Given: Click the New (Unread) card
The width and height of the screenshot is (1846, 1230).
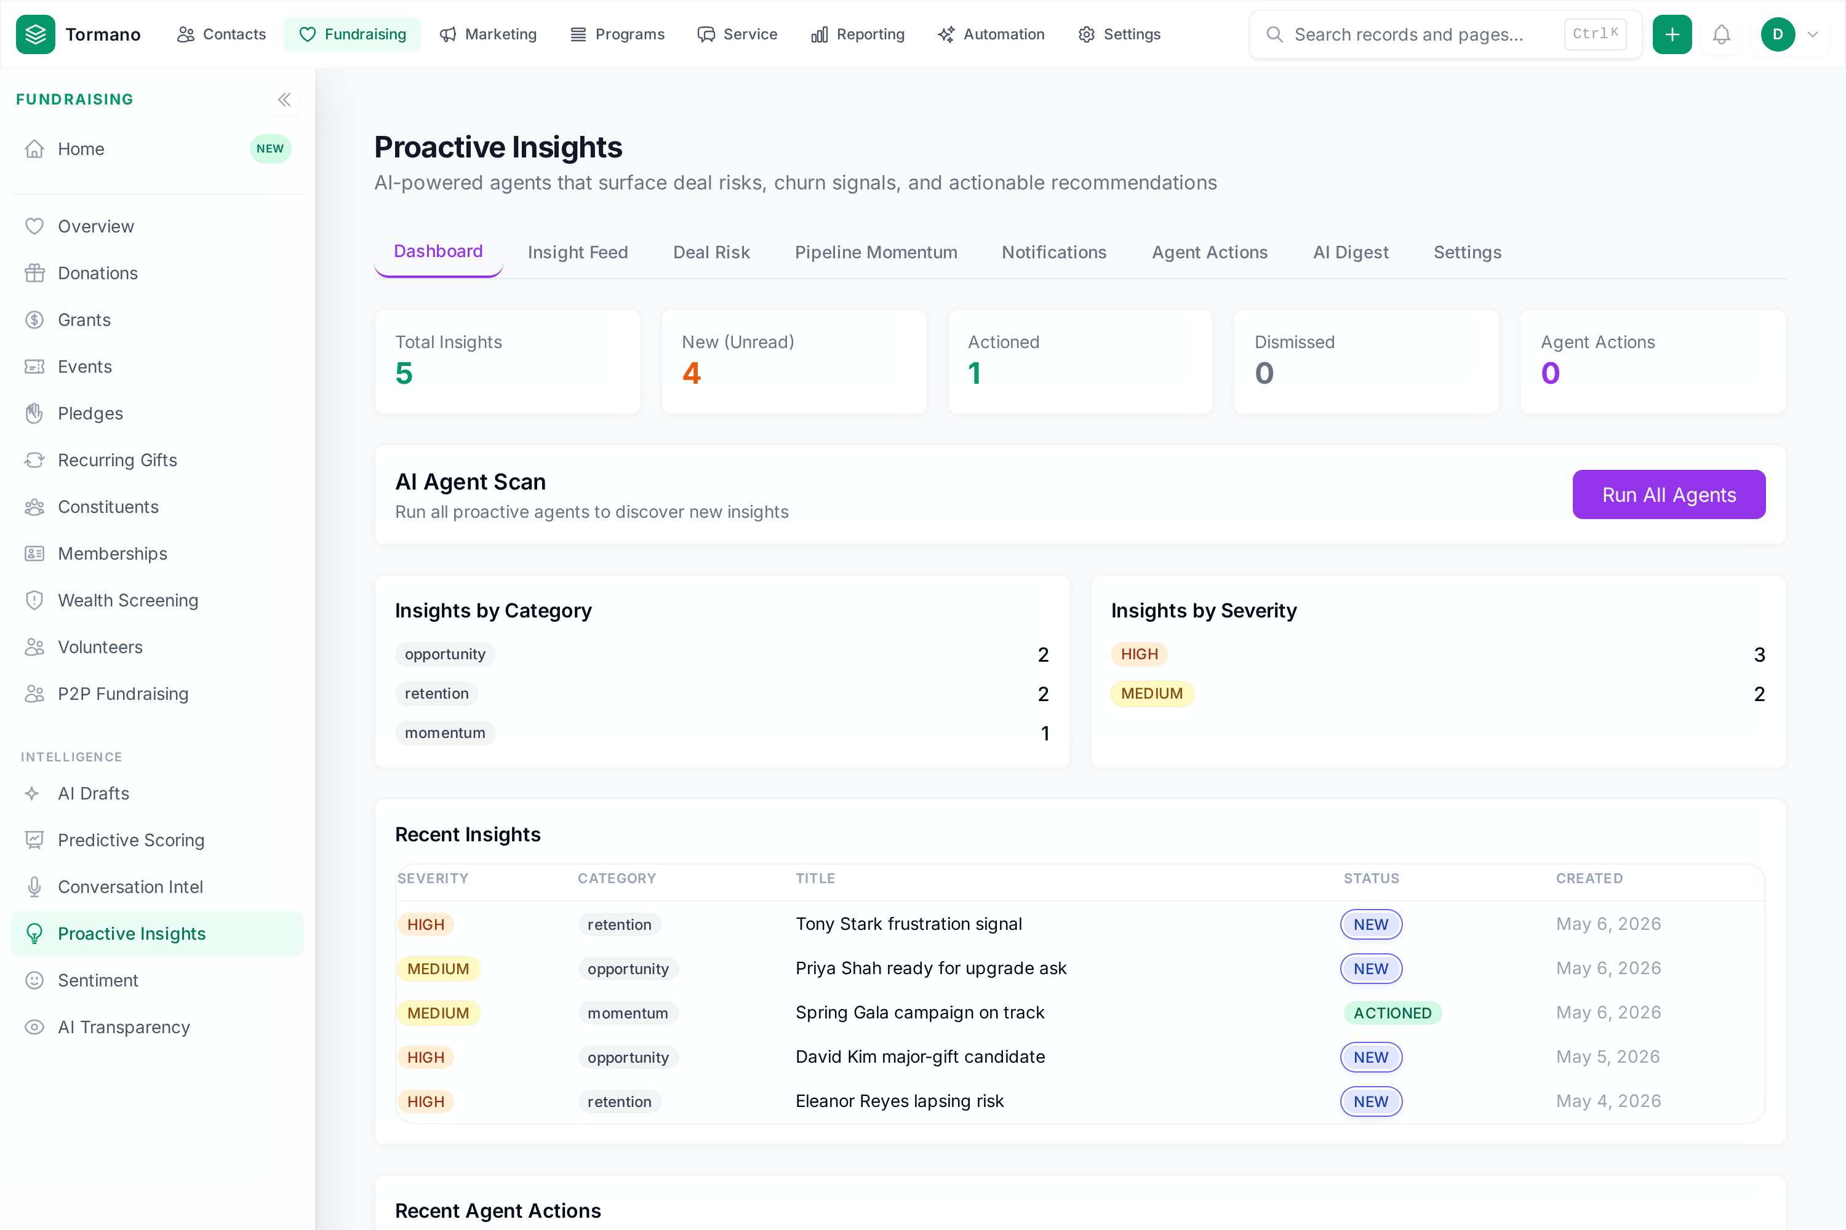Looking at the screenshot, I should (x=794, y=362).
